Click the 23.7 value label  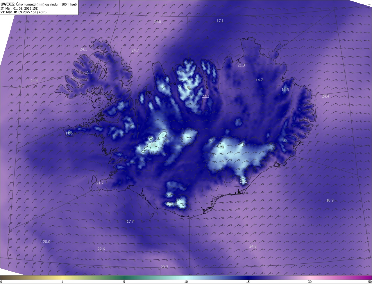(164, 267)
